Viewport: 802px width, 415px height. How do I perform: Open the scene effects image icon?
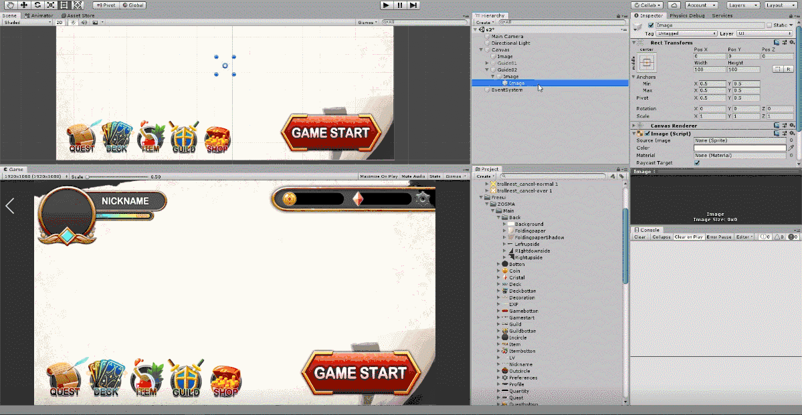tap(95, 23)
